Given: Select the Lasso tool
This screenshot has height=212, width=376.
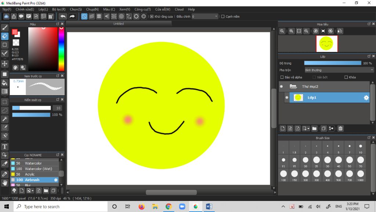Looking at the screenshot, I should click(4, 110).
